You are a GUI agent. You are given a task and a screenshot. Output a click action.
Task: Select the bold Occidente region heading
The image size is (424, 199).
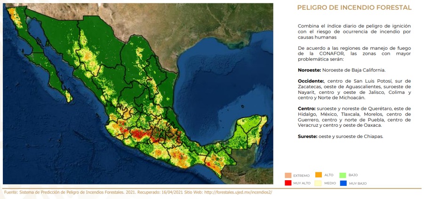tap(311, 81)
